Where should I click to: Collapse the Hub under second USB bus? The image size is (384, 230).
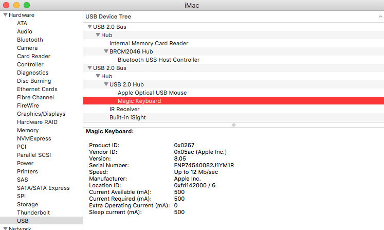click(98, 76)
